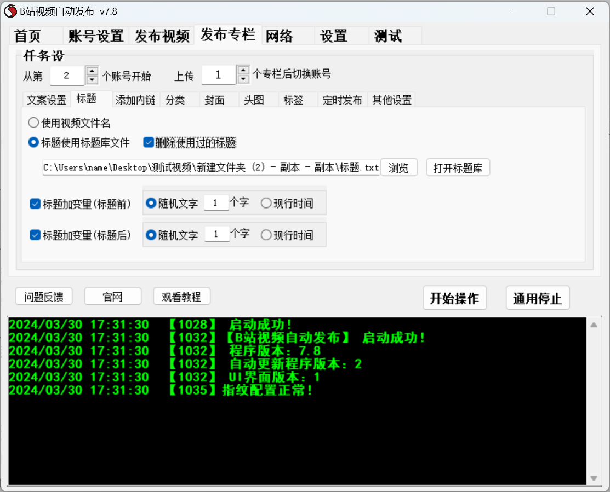Viewport: 610px width, 492px height.
Task: Click the 打开标题库 button
Action: click(x=458, y=167)
